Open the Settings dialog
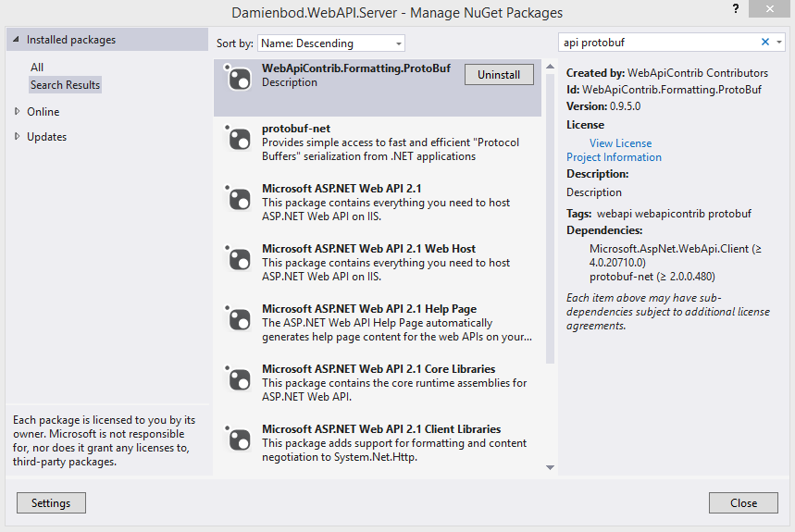 click(51, 503)
